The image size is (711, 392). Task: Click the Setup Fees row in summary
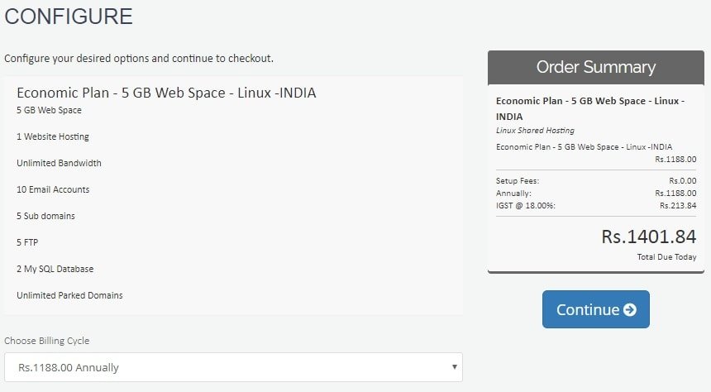coord(596,180)
